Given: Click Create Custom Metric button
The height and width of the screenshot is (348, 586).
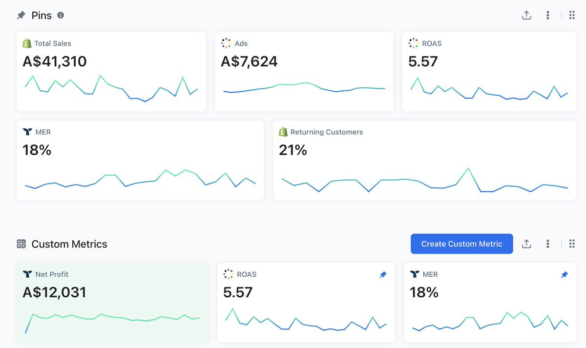Looking at the screenshot, I should pos(461,244).
